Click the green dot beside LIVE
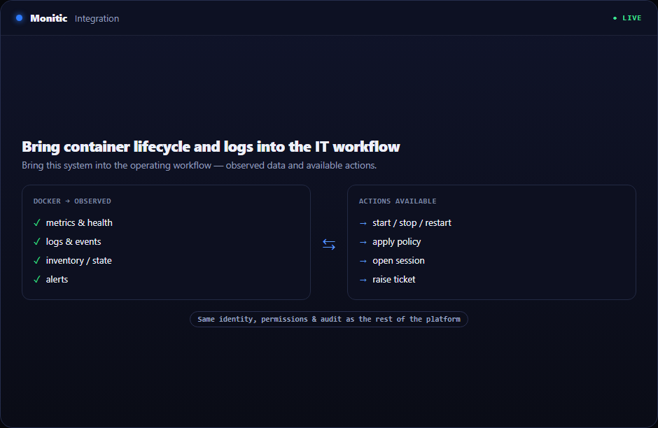Viewport: 658px width, 428px height. coord(615,18)
